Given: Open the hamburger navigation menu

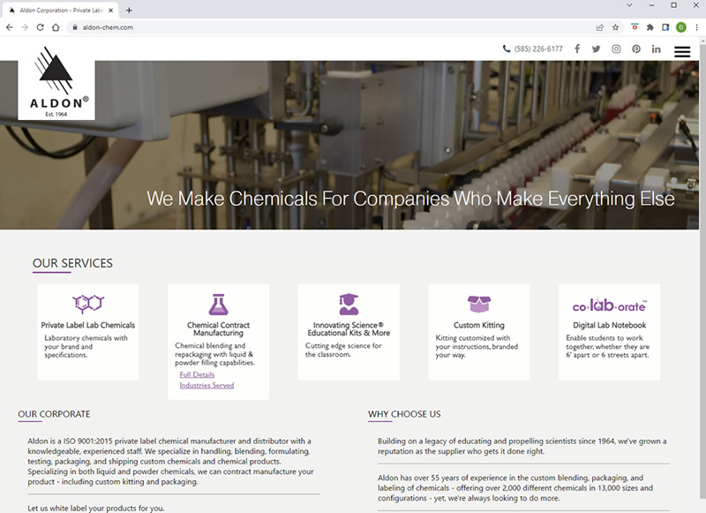Looking at the screenshot, I should click(682, 52).
